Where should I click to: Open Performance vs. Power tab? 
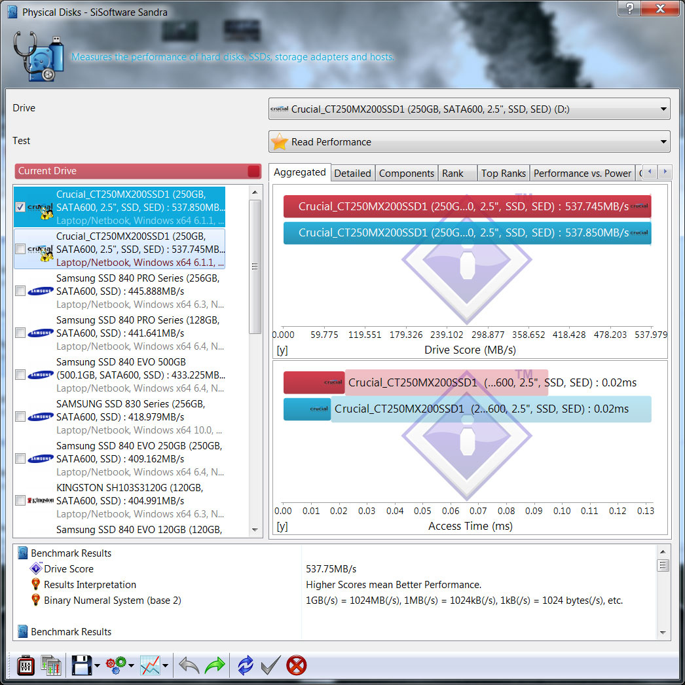pos(582,174)
